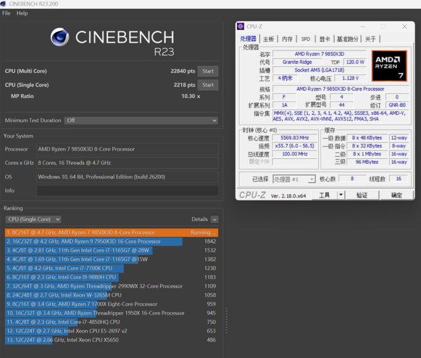Image resolution: width=421 pixels, height=358 pixels.
Task: Click the CPU-Z purple title bar icon
Action: click(241, 26)
